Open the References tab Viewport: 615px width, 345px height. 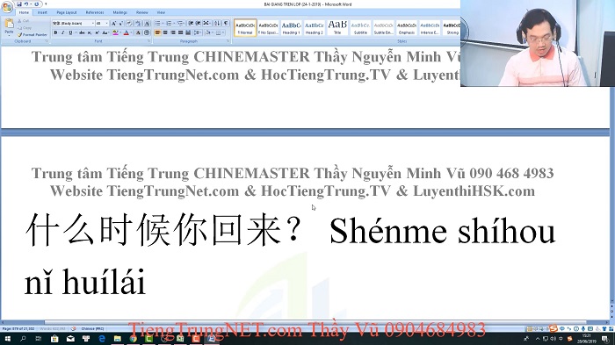(95, 12)
